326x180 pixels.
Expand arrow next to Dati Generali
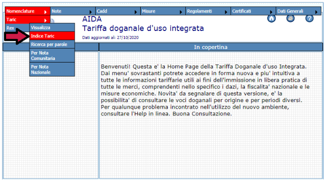pos(316,12)
